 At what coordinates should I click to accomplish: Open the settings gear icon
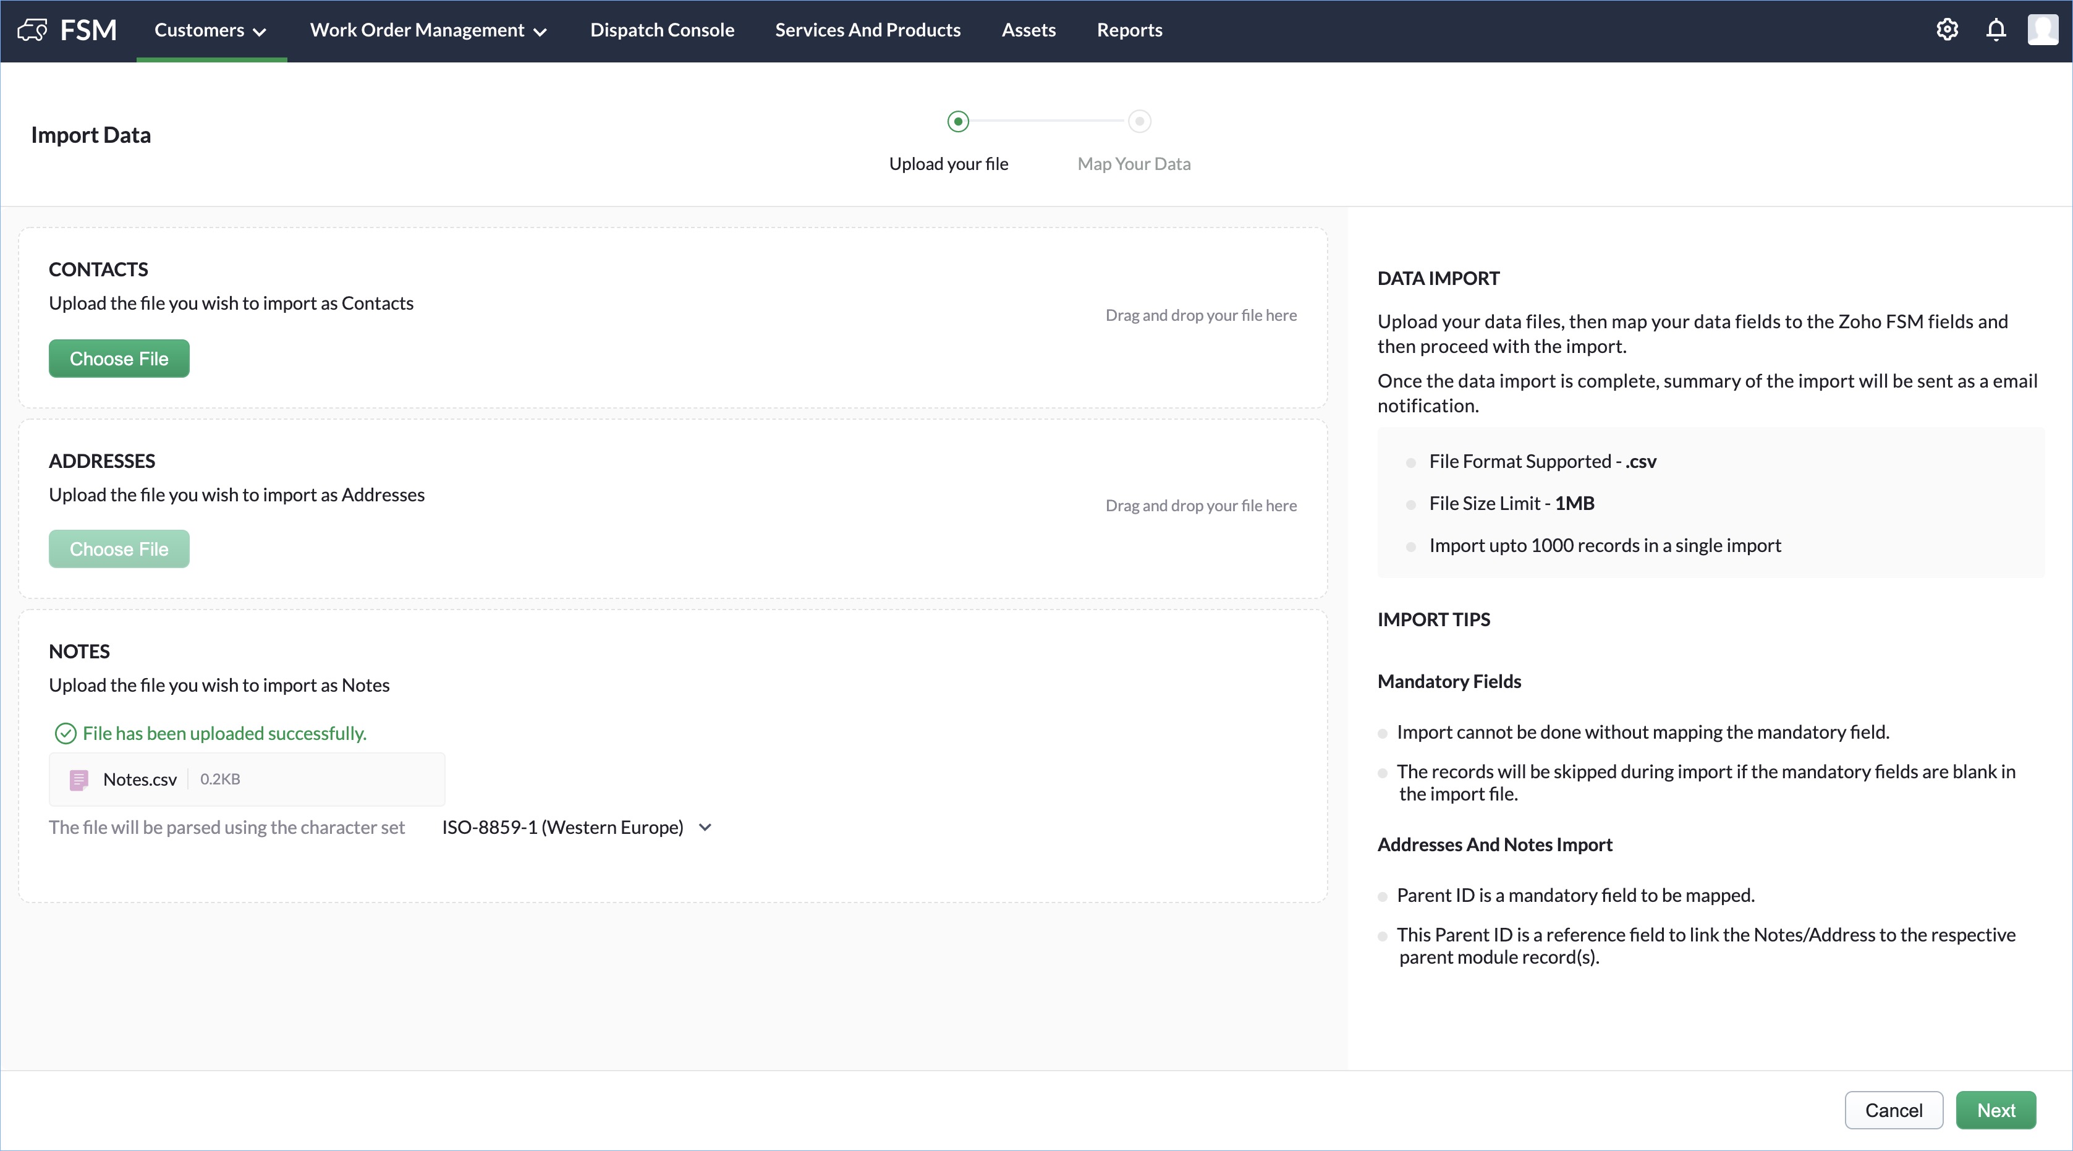(x=1947, y=30)
